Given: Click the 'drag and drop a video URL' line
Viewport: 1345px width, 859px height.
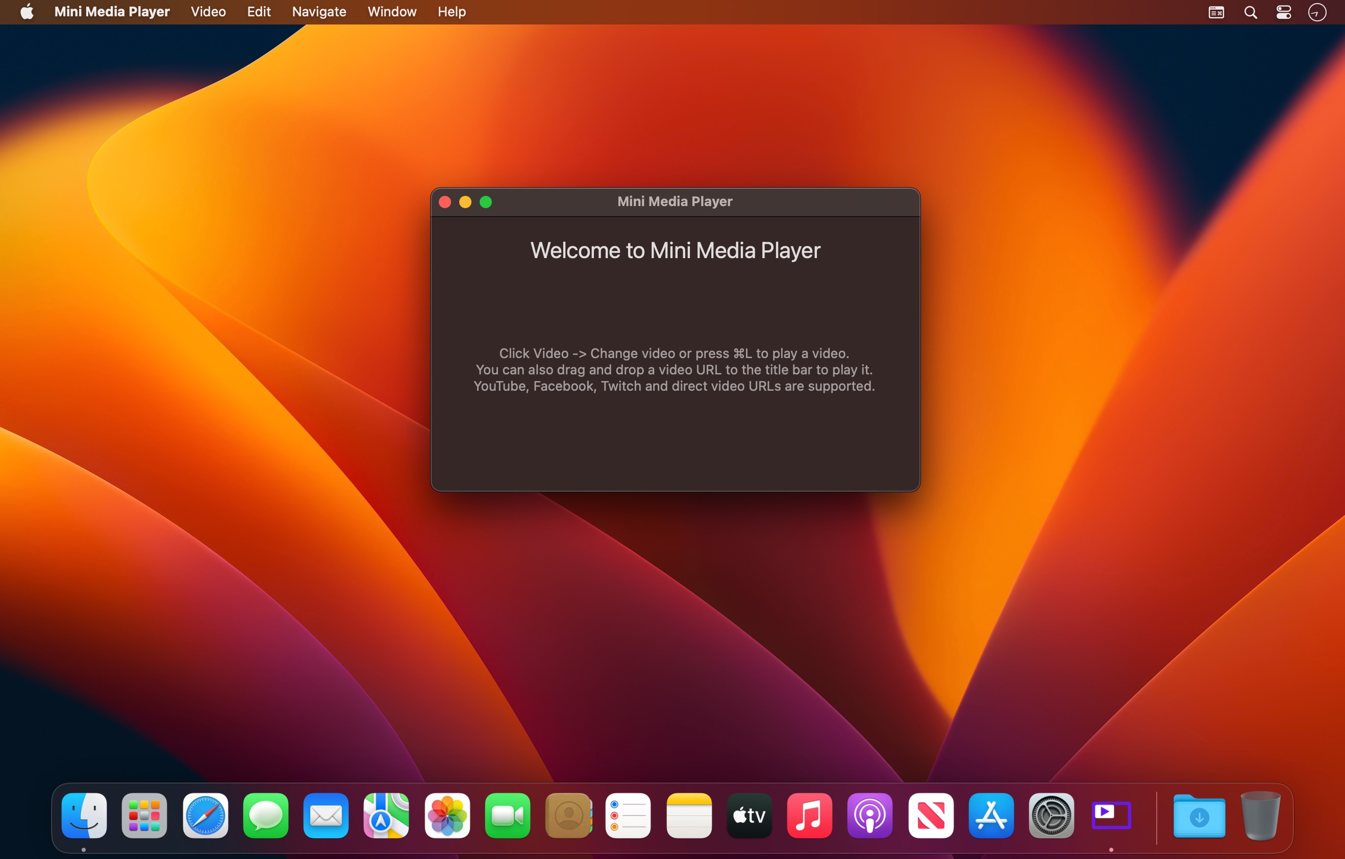Looking at the screenshot, I should [x=674, y=369].
